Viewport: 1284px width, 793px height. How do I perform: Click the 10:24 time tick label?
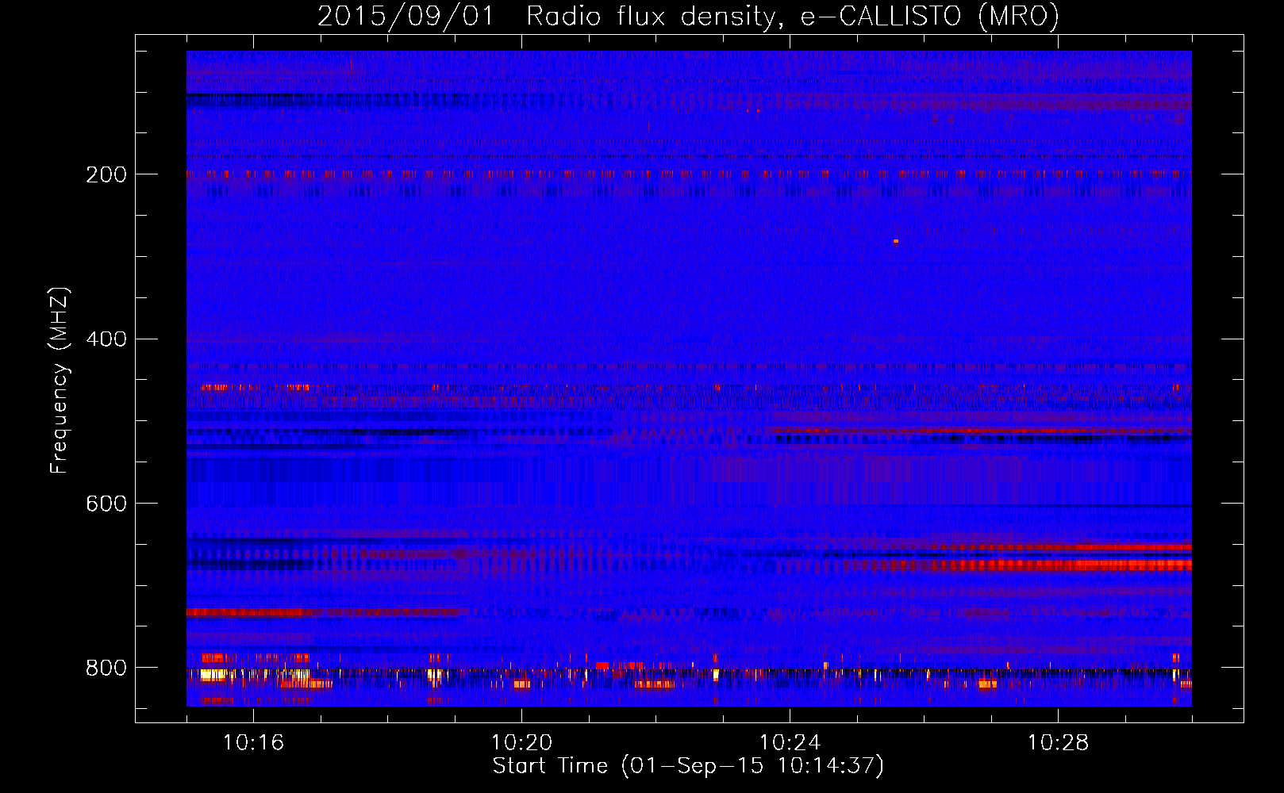coord(790,742)
